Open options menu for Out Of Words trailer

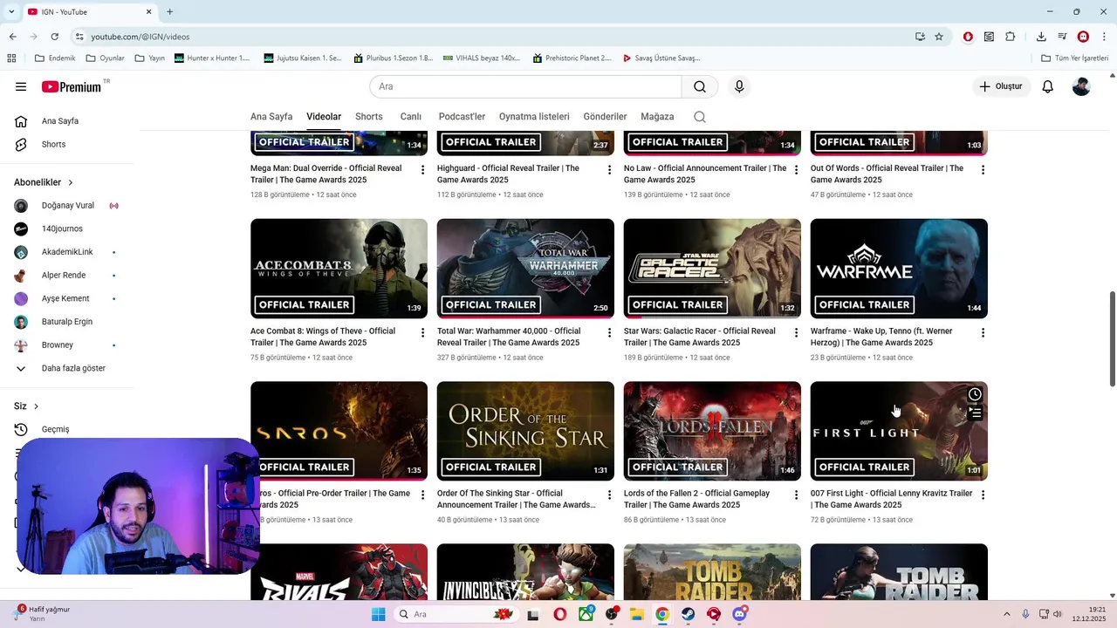(983, 169)
